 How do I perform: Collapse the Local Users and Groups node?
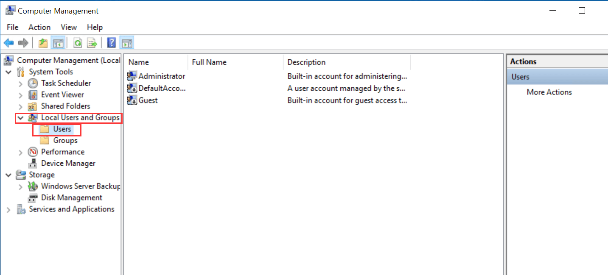click(20, 118)
